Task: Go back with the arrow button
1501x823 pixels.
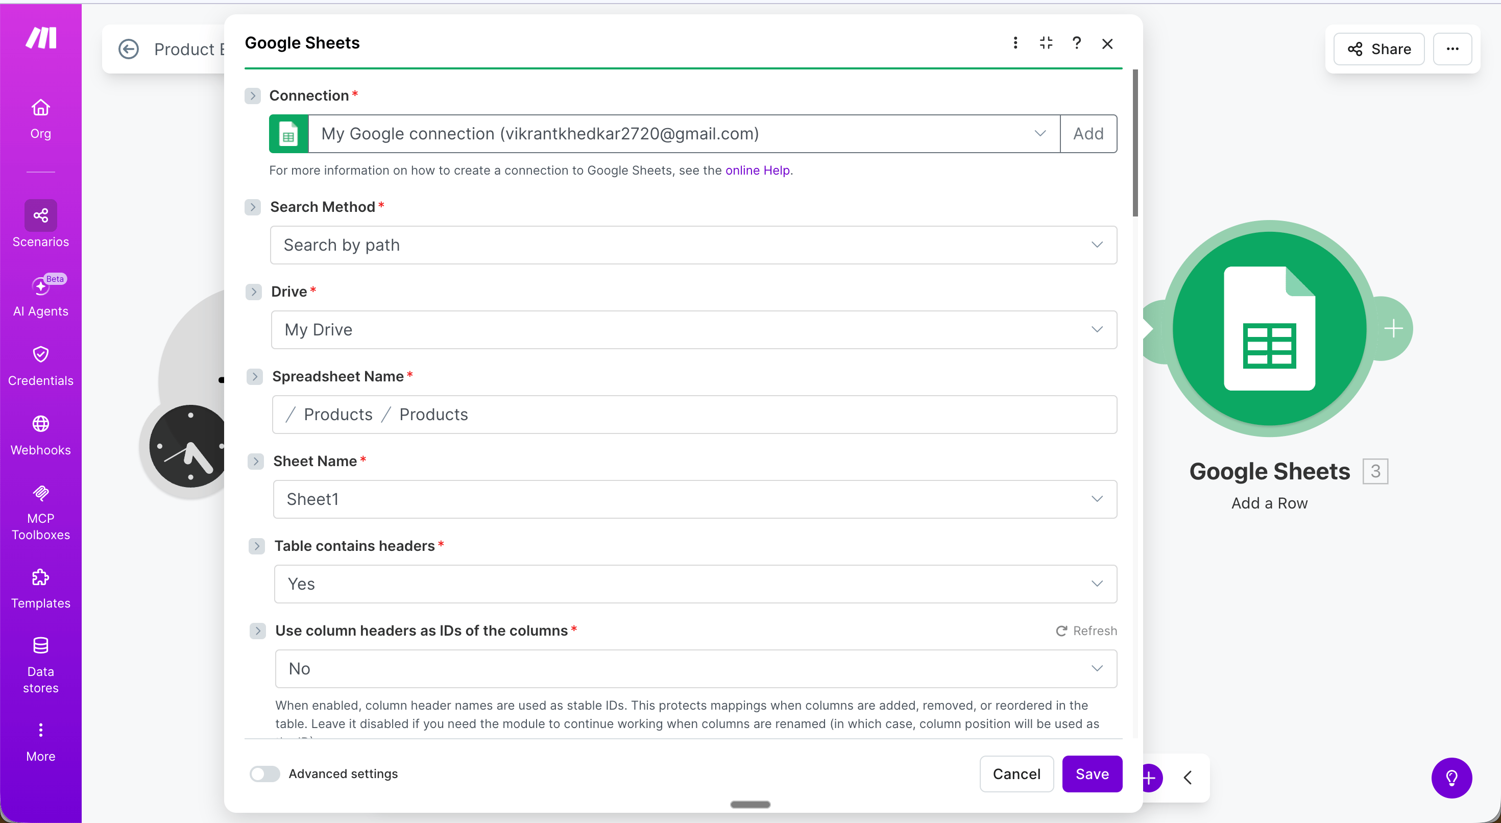Action: pos(129,49)
